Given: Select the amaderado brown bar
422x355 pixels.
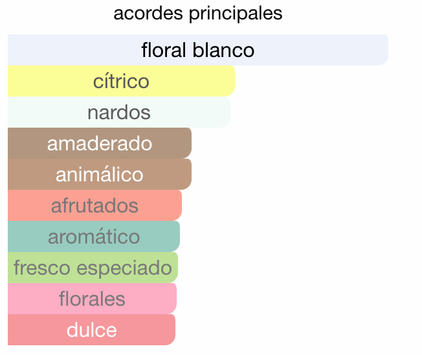Looking at the screenshot, I should click(x=100, y=143).
